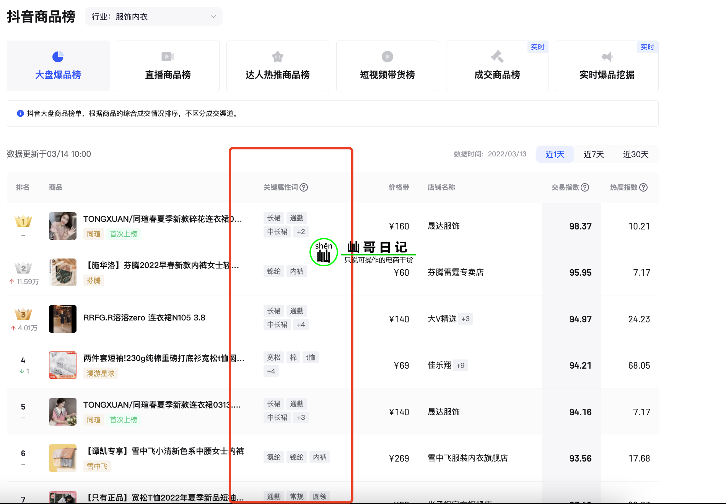Click the t恤 keyword tag
726x504 pixels.
coord(311,357)
